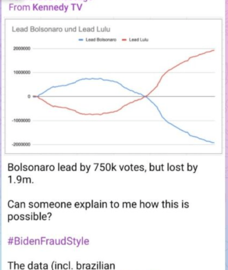Image resolution: width=228 pixels, height=270 pixels.
Task: Tap the #BidenFraudStyle hashtag
Action: point(48,241)
